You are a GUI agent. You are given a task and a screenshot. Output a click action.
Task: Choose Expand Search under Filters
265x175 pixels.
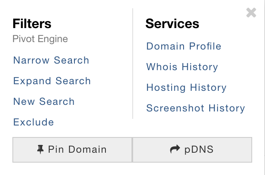[x=52, y=81]
